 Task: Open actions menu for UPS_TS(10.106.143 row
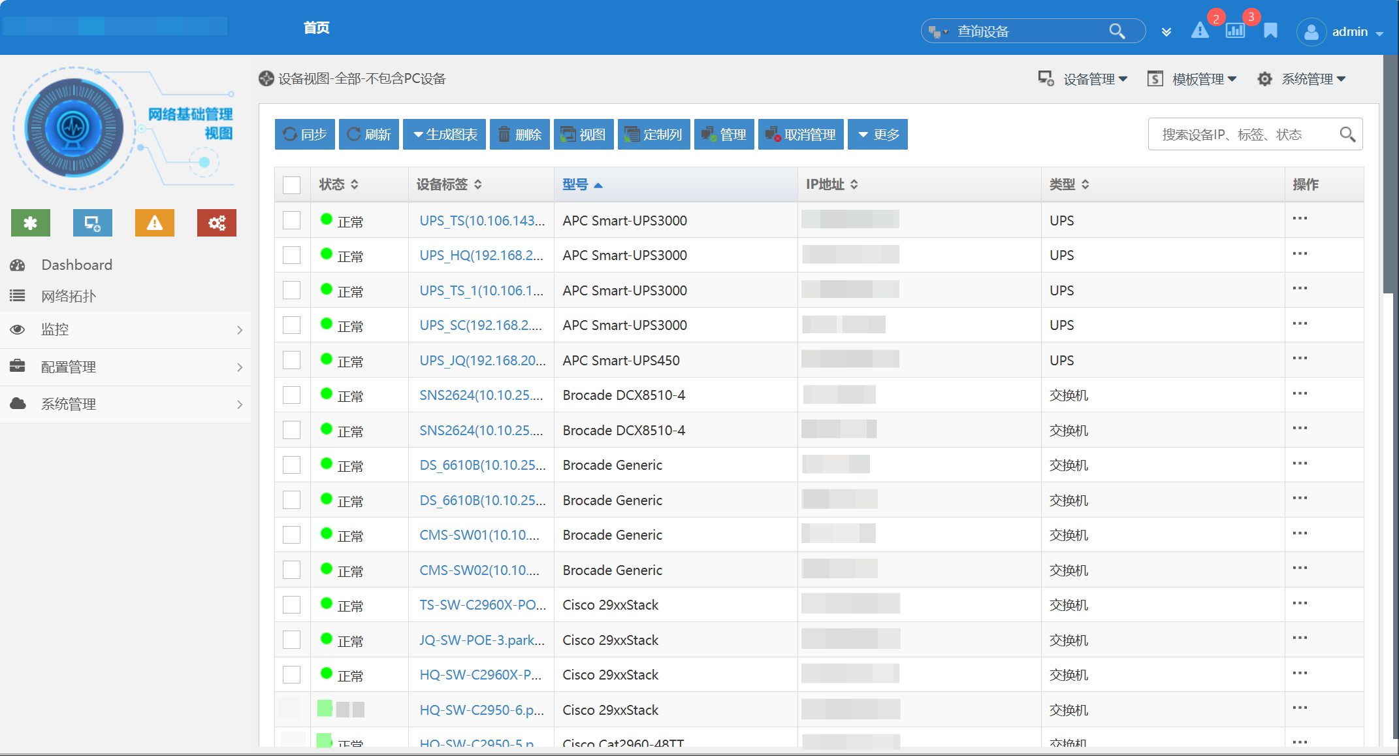(1300, 218)
